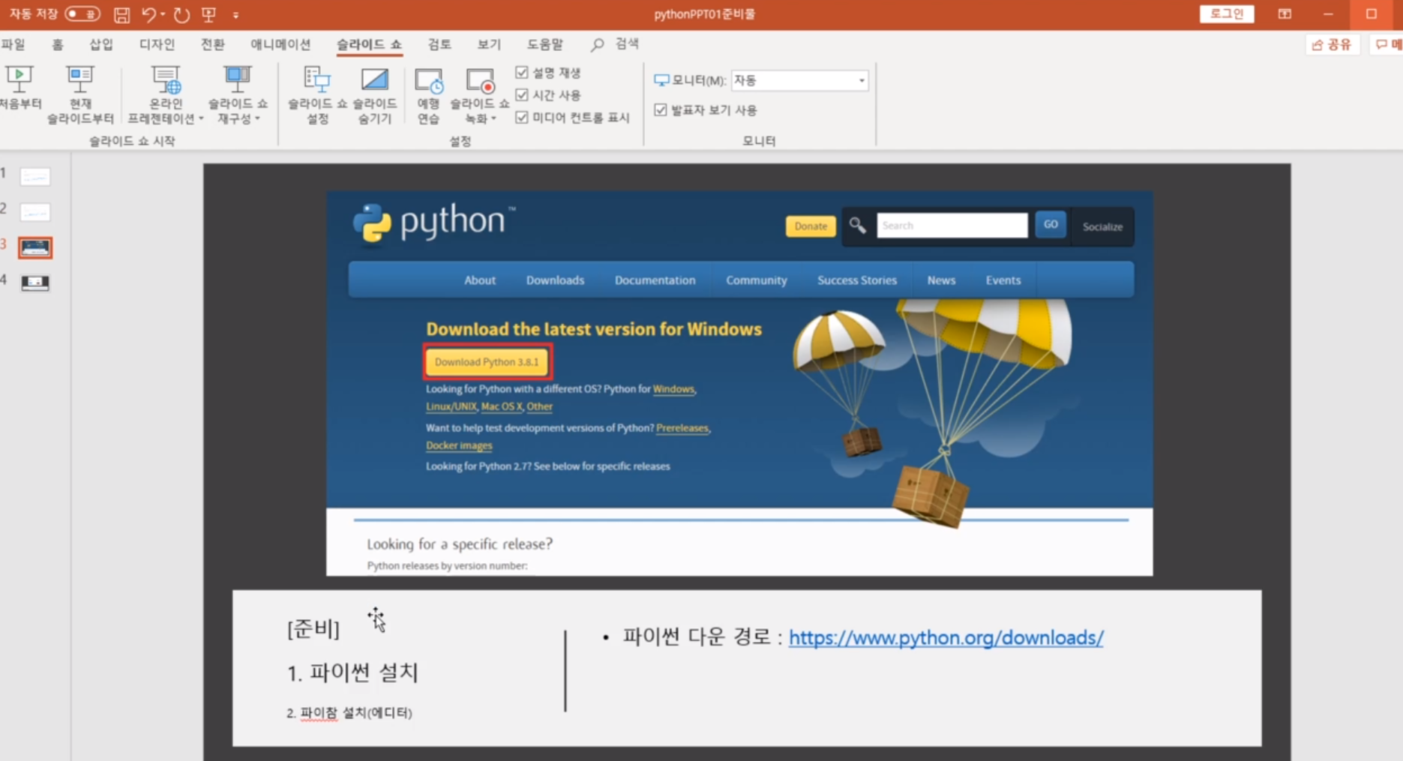
Task: Toggle play narrations checkbox
Action: [522, 72]
